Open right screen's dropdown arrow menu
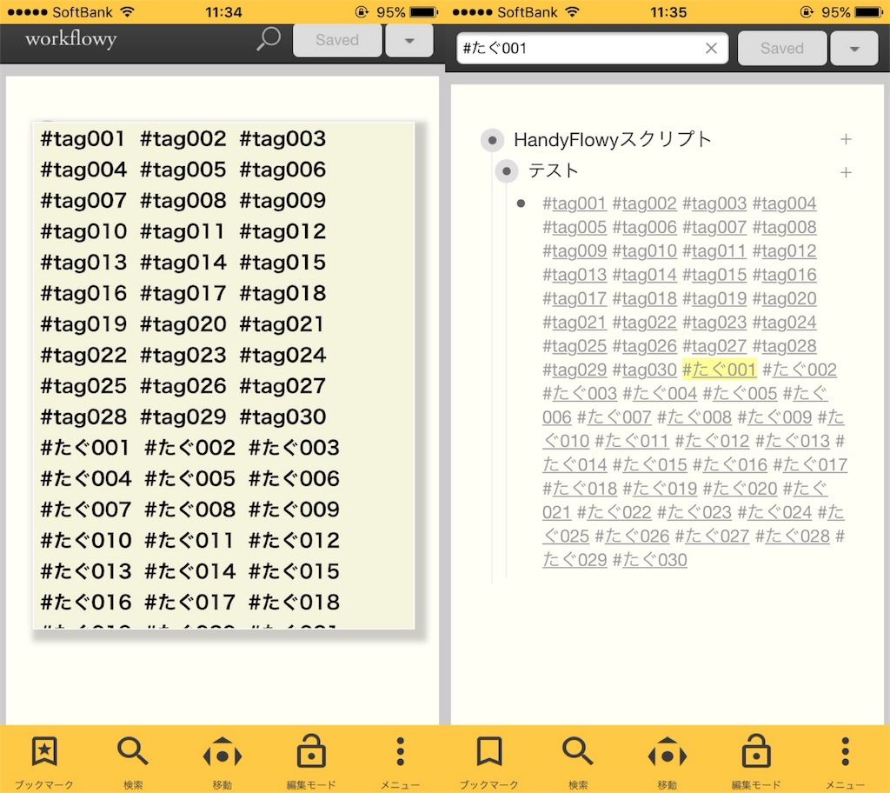The width and height of the screenshot is (890, 793). 854,49
